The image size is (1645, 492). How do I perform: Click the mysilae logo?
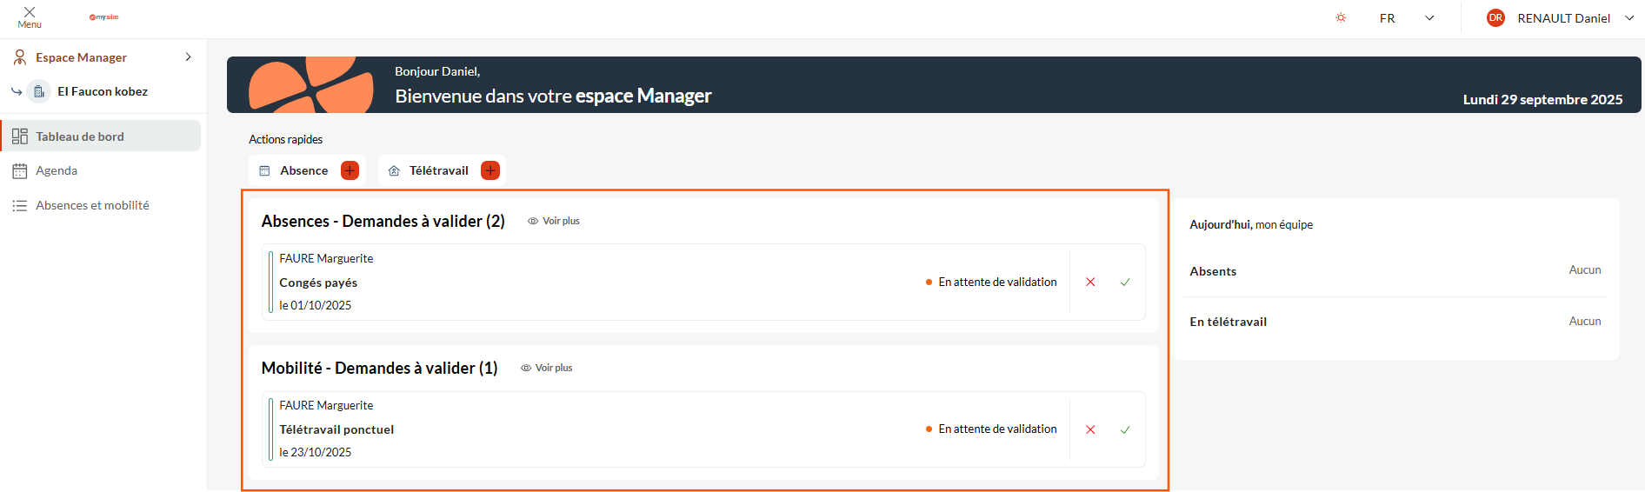coord(103,17)
